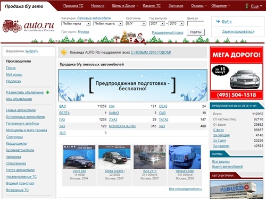Open the ТАГАЗ manufacturer link
The height and width of the screenshot is (199, 266).
tap(163, 119)
